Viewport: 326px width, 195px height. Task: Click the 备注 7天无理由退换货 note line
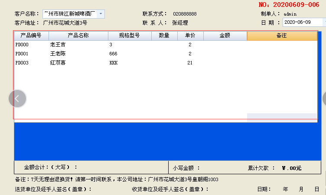pyautogui.click(x=117, y=179)
